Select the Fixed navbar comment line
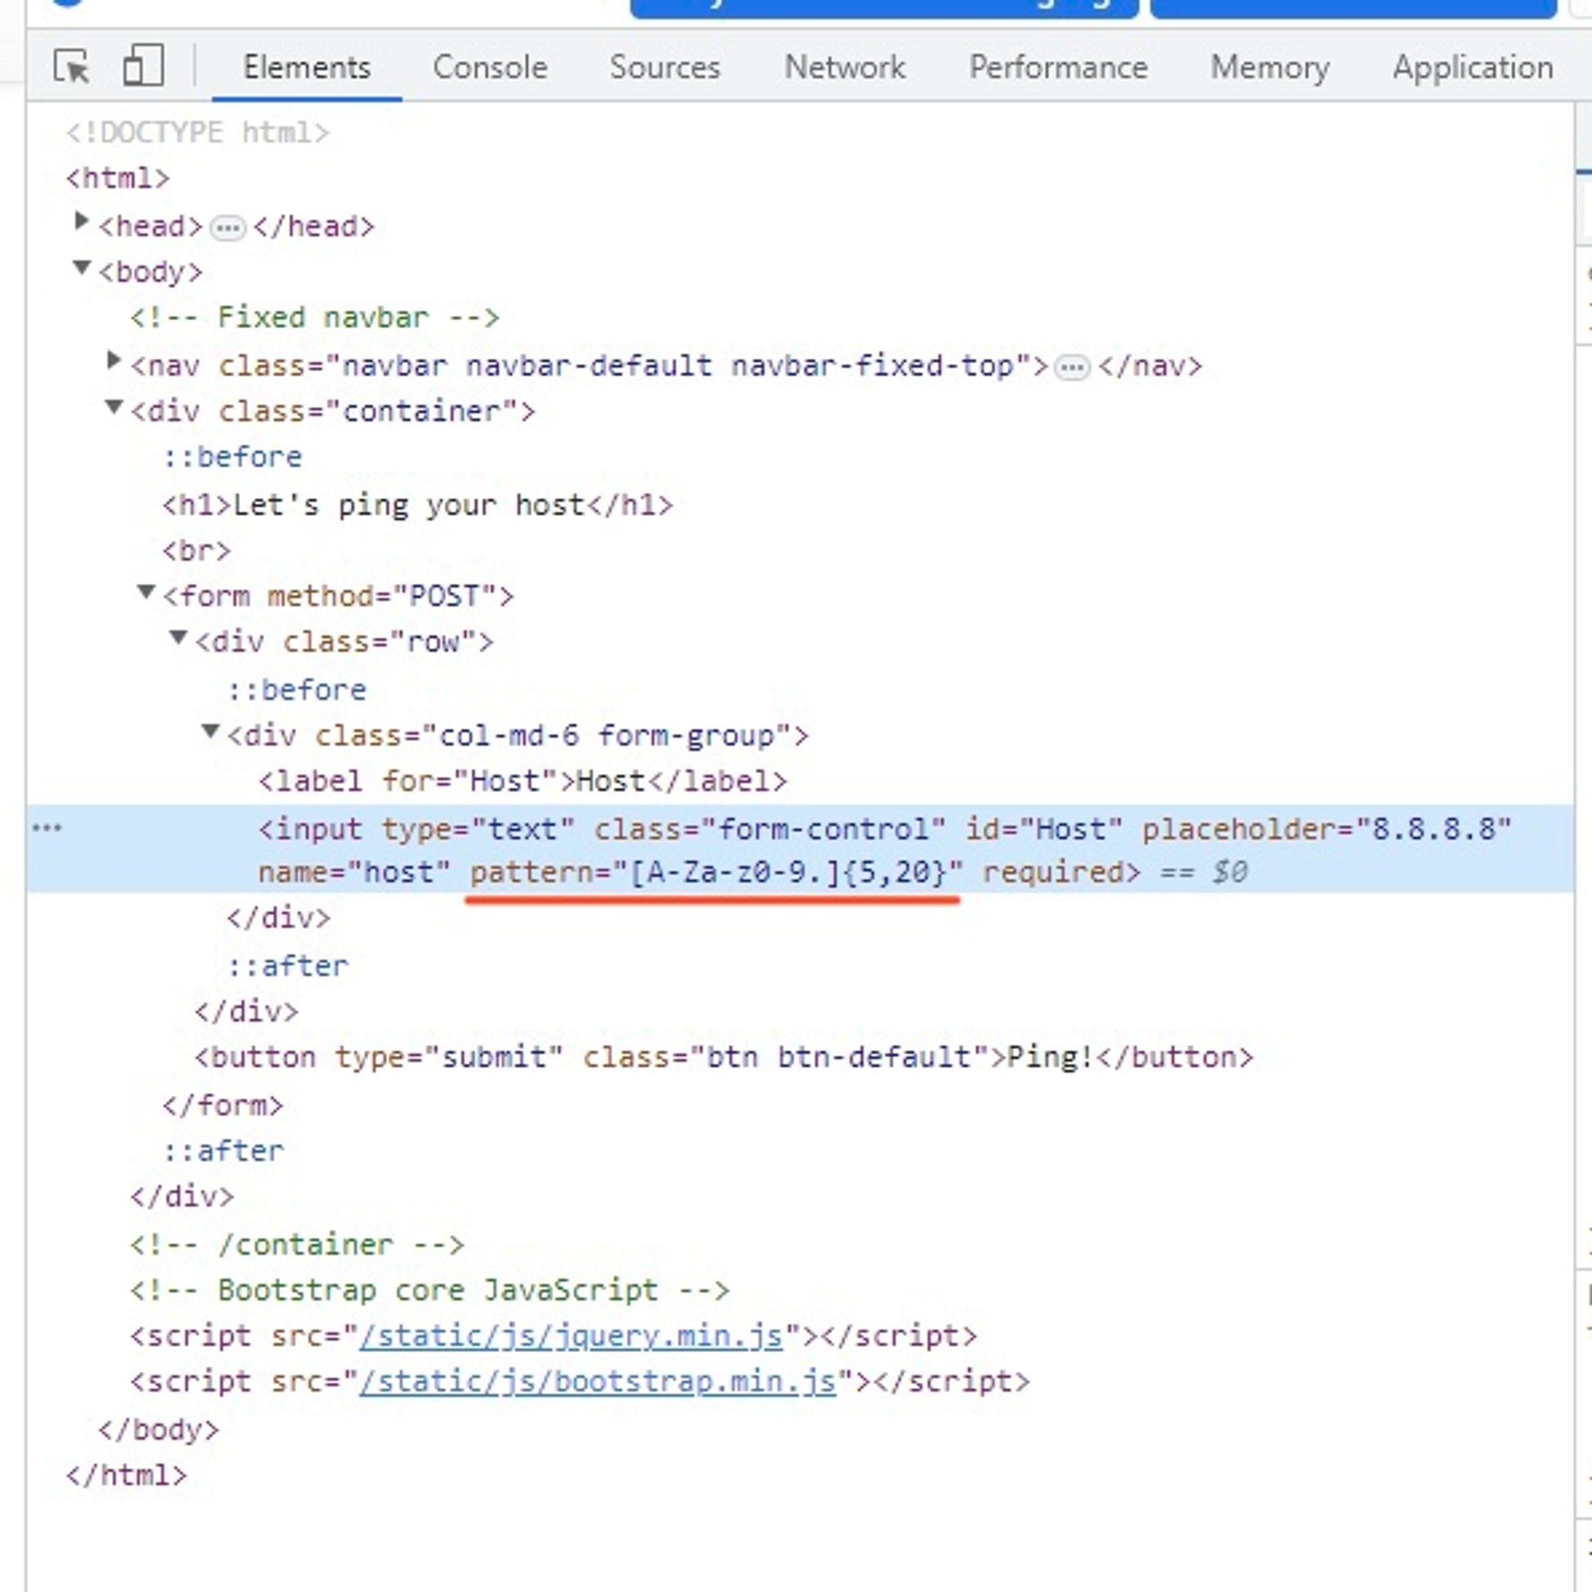The image size is (1592, 1592). click(x=315, y=318)
